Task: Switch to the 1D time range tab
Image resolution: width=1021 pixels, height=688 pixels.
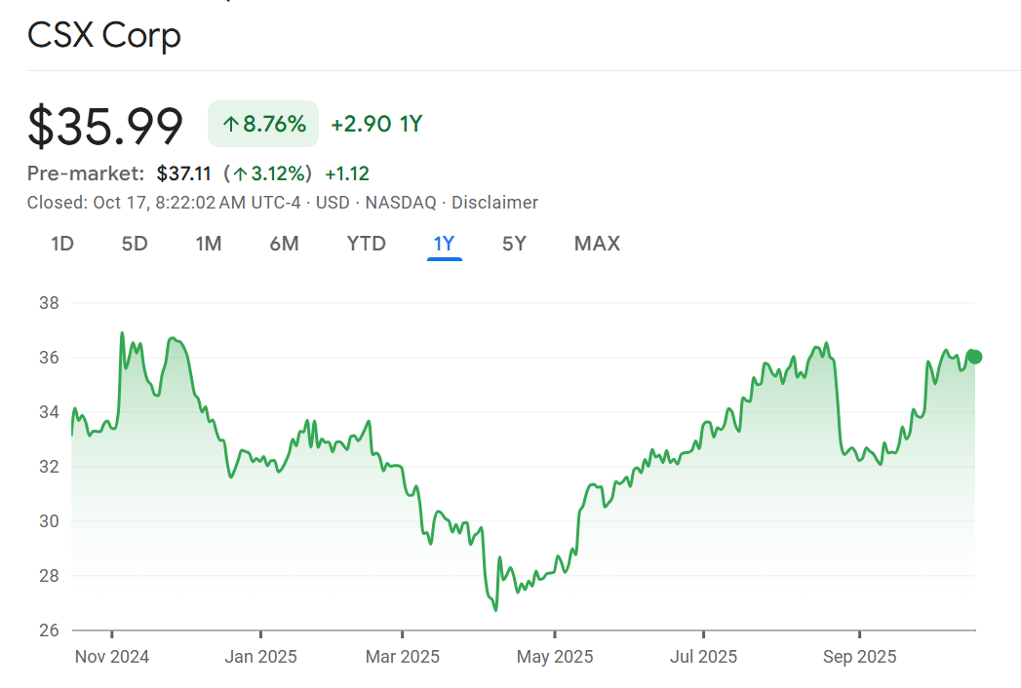Action: (62, 244)
